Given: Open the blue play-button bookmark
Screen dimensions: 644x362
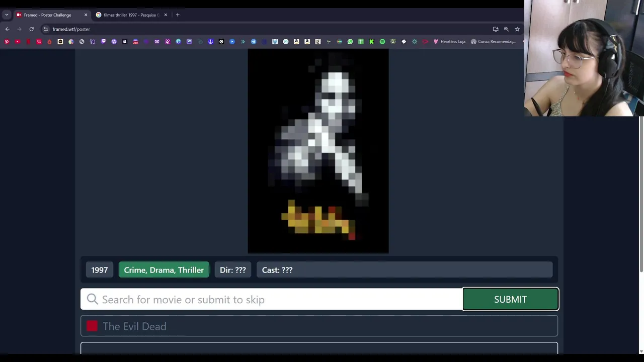Looking at the screenshot, I should tap(232, 42).
